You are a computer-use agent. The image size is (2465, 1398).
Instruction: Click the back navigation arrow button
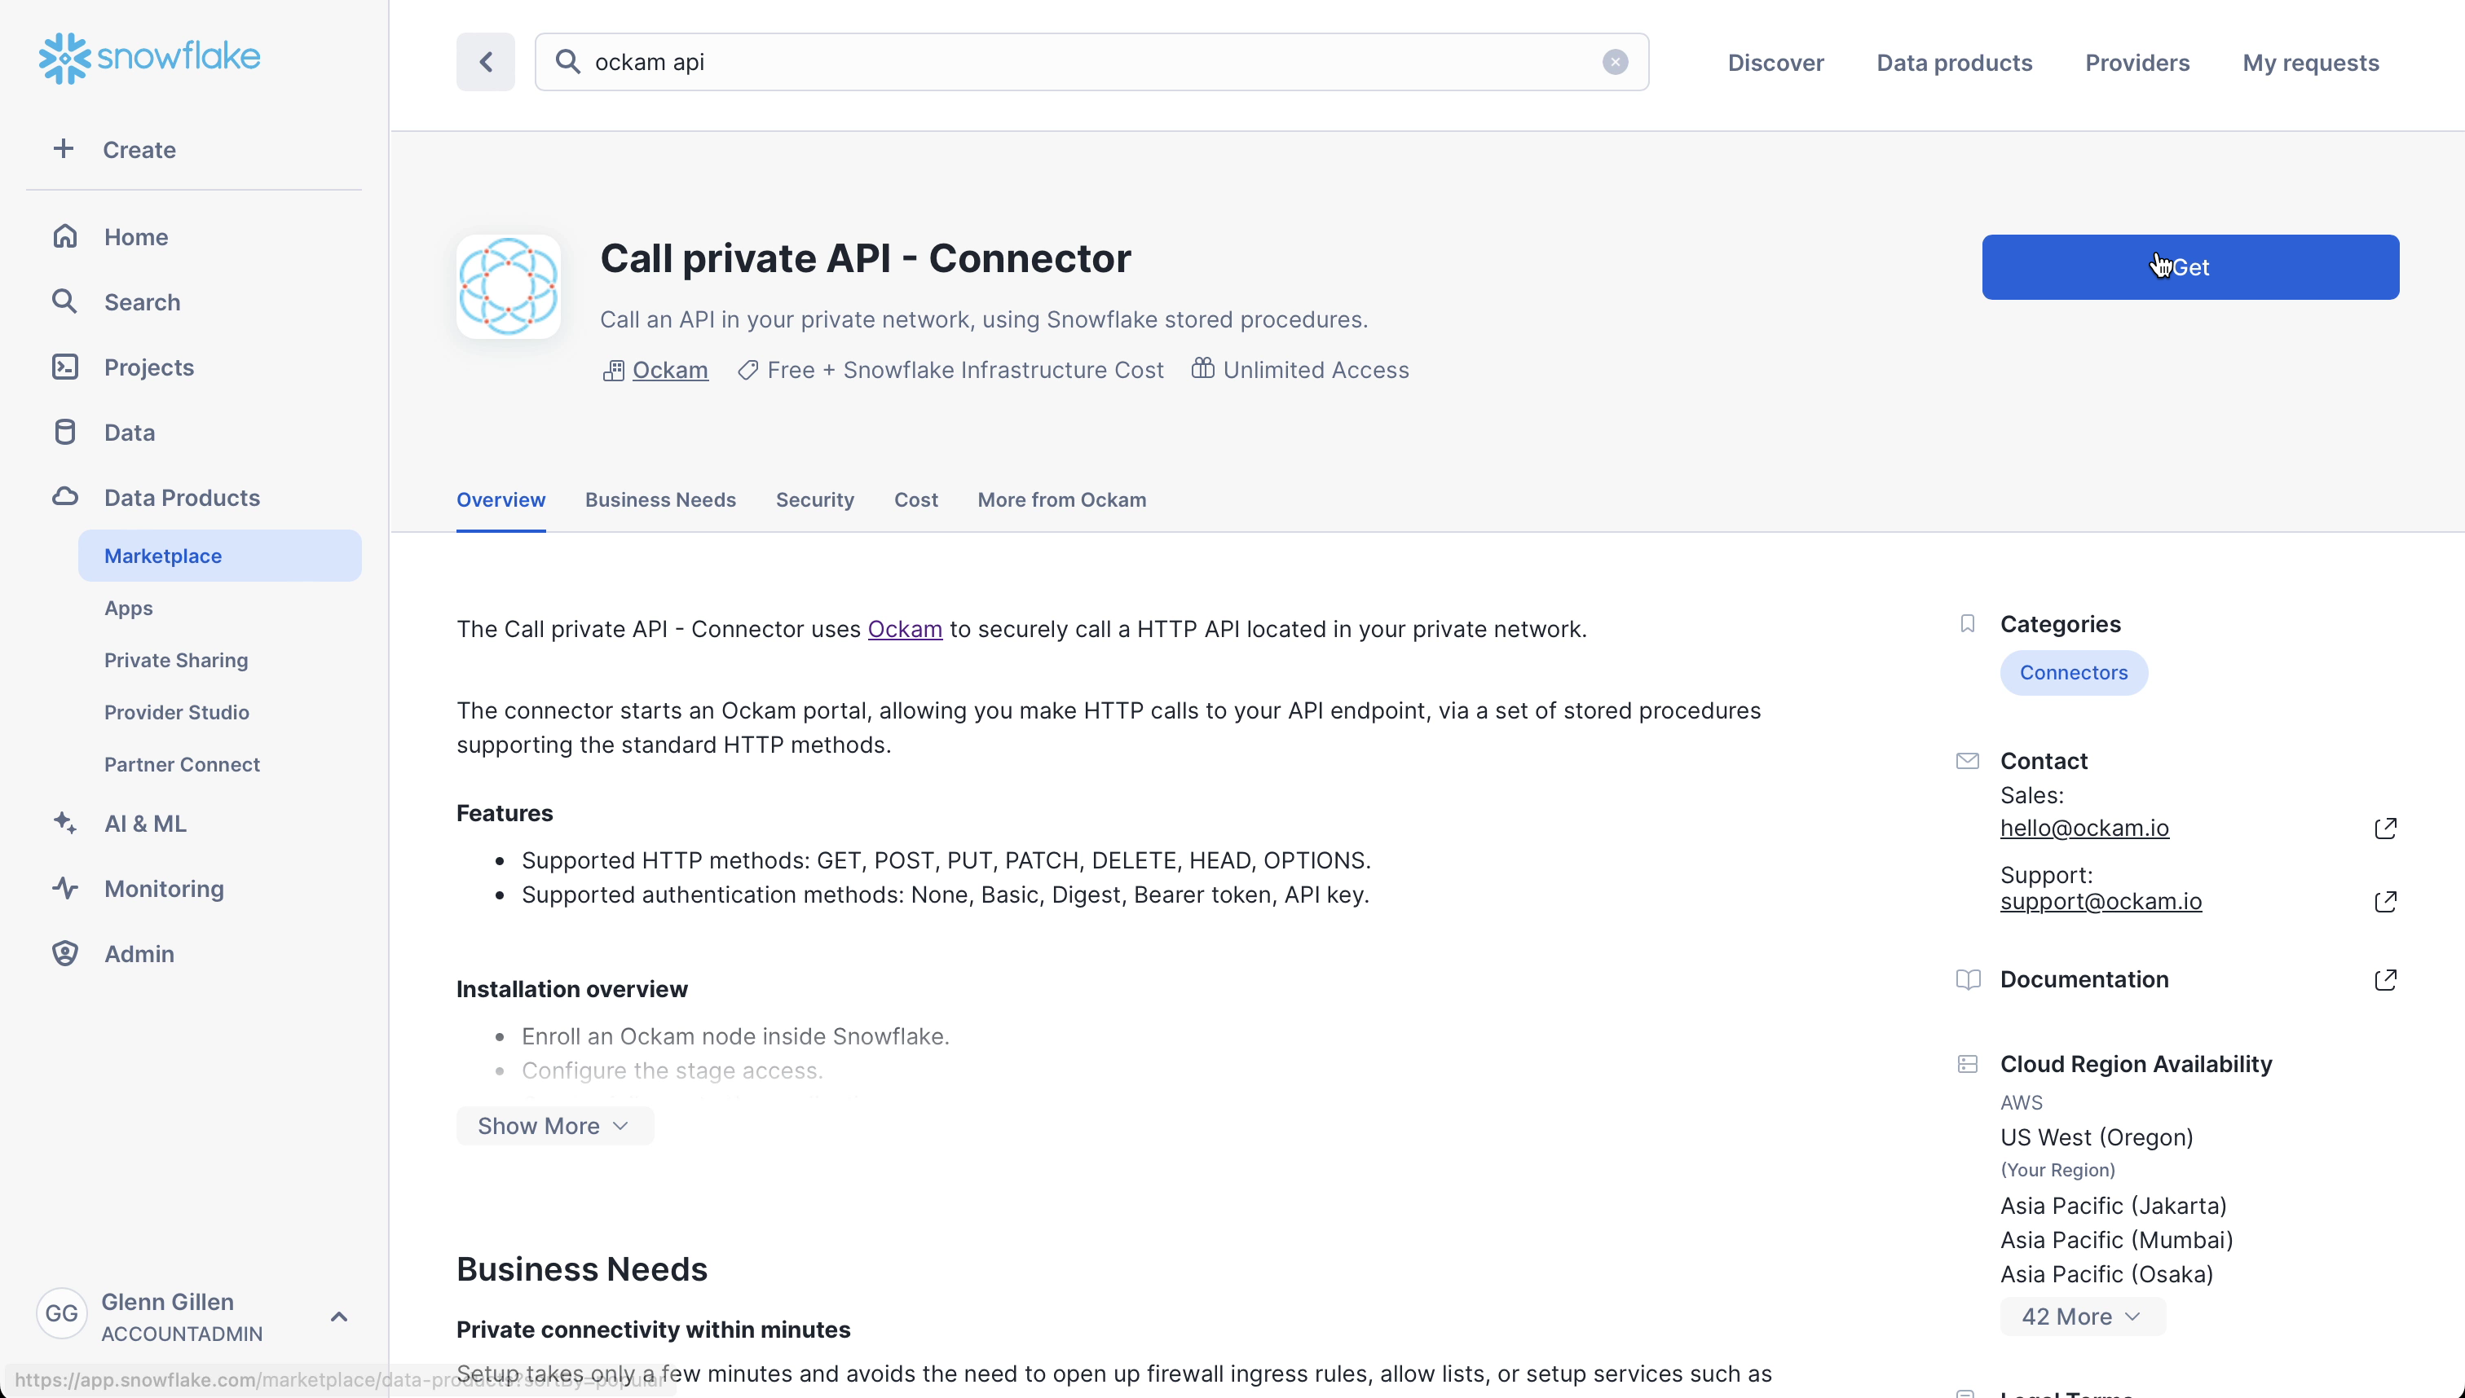tap(486, 61)
